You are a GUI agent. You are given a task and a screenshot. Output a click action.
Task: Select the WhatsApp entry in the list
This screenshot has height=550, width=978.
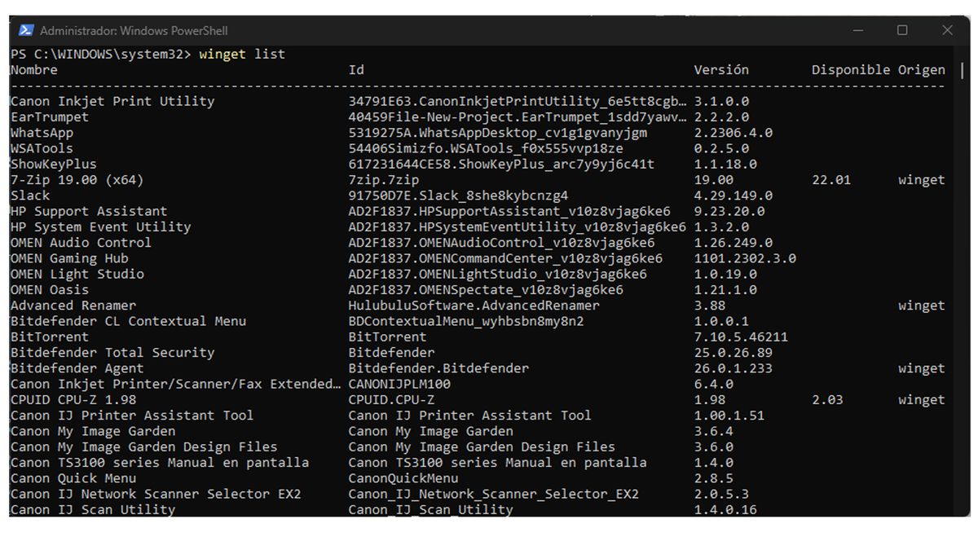(x=42, y=132)
